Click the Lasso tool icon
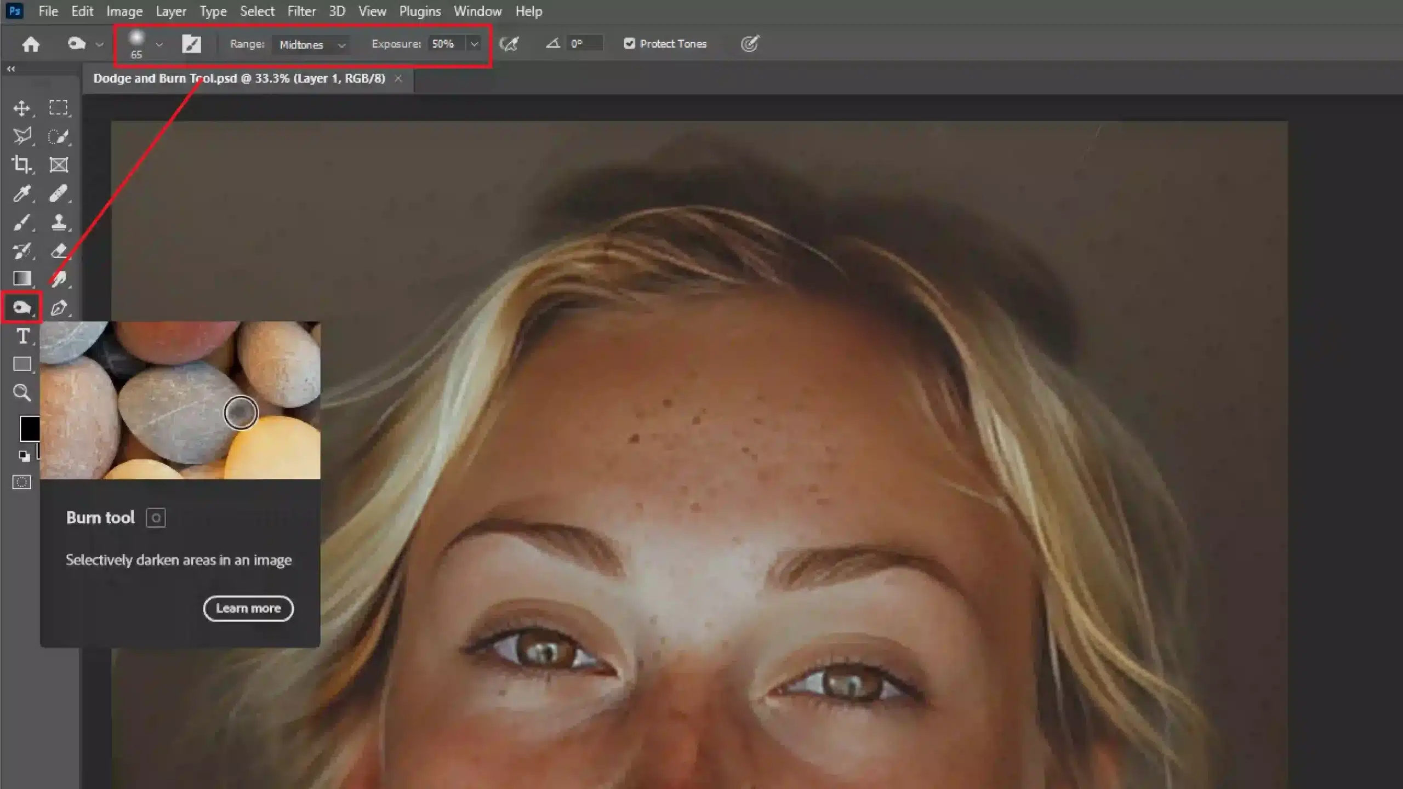This screenshot has width=1403, height=789. 22,136
